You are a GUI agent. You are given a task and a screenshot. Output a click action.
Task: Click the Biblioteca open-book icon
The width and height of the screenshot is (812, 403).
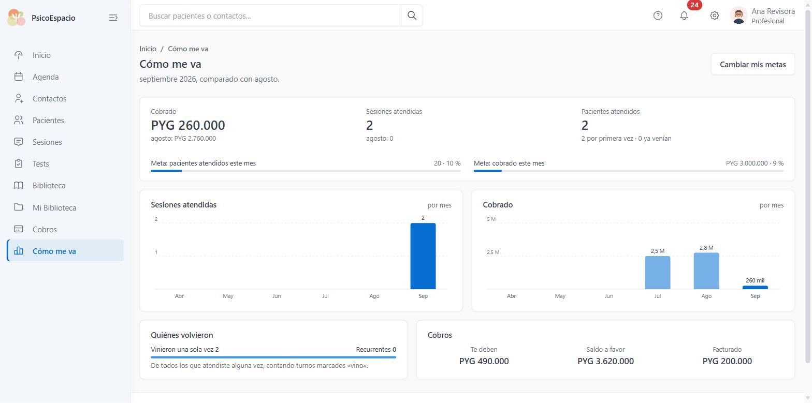click(19, 185)
